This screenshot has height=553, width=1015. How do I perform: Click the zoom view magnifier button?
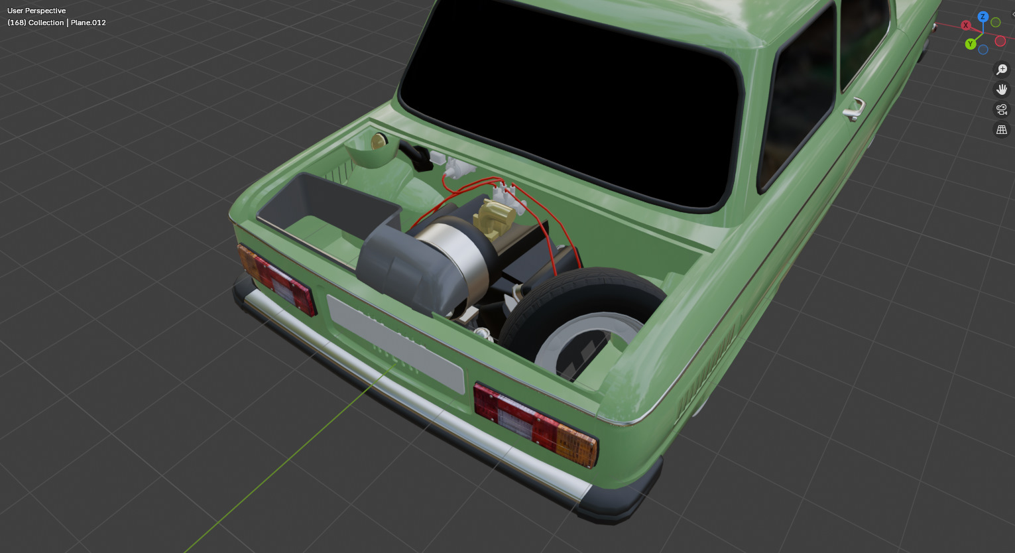(1002, 69)
